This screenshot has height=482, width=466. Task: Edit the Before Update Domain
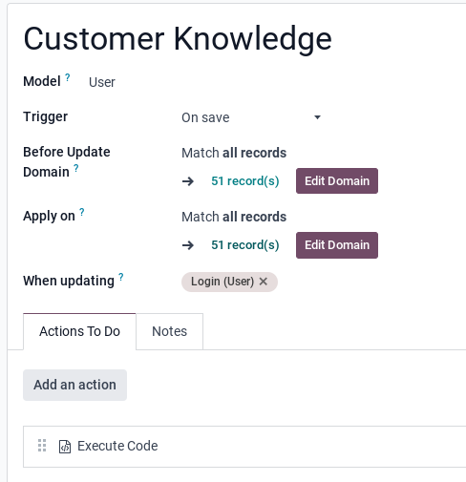point(337,181)
